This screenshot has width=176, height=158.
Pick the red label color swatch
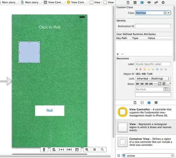[140, 69]
